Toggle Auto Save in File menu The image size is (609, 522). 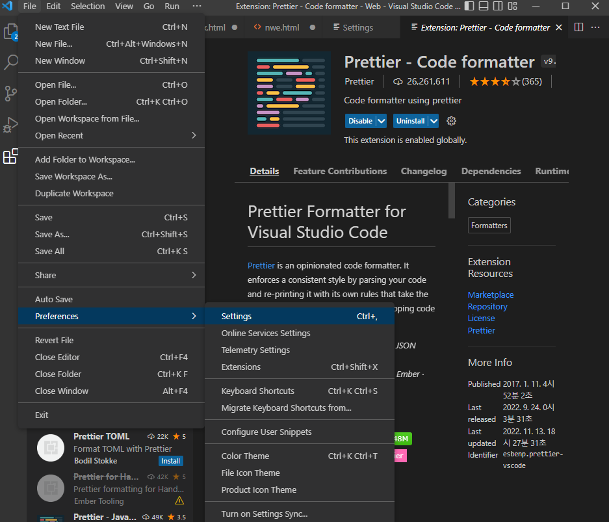(x=112, y=300)
